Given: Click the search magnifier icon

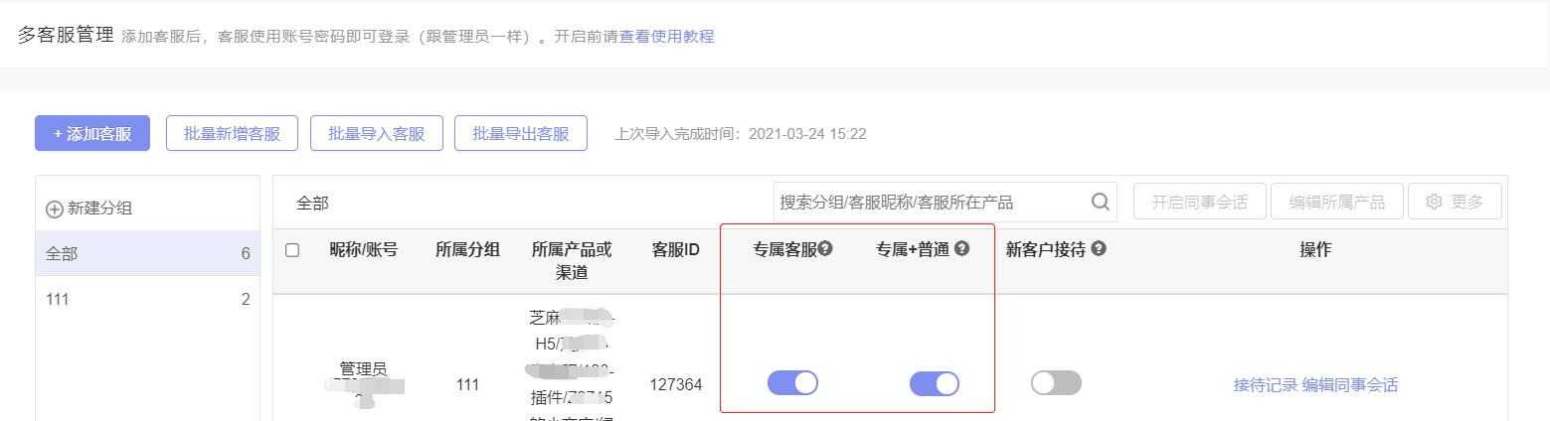Looking at the screenshot, I should [x=1100, y=202].
